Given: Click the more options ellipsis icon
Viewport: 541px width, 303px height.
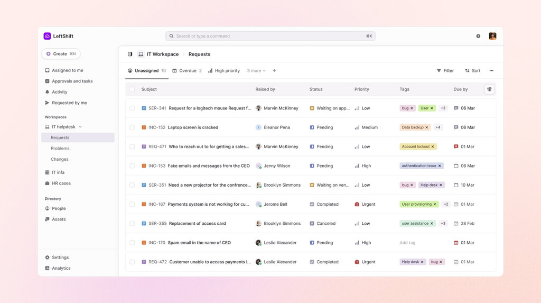Looking at the screenshot, I should click(x=491, y=71).
